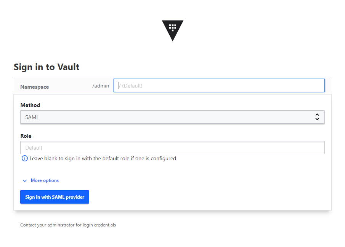Click the info icon below Role
Screen dimensions: 345x247
(25, 158)
